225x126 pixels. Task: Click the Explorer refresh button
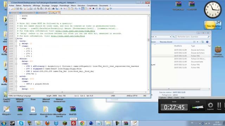173,37
